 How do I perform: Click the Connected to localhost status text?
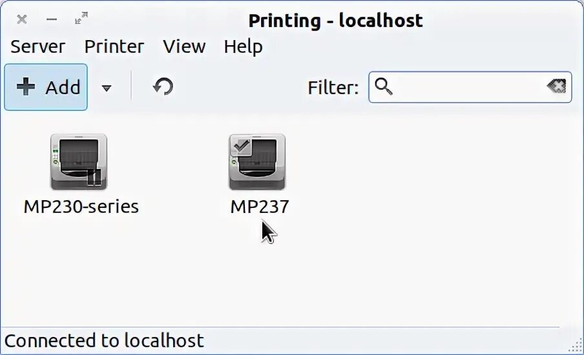coord(104,341)
